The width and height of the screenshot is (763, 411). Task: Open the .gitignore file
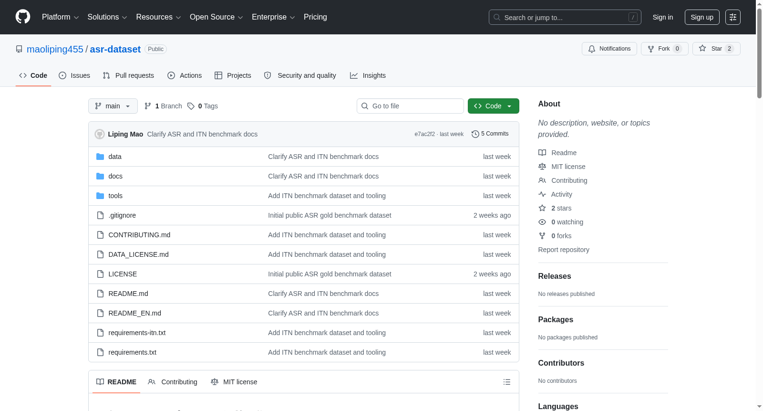(122, 215)
